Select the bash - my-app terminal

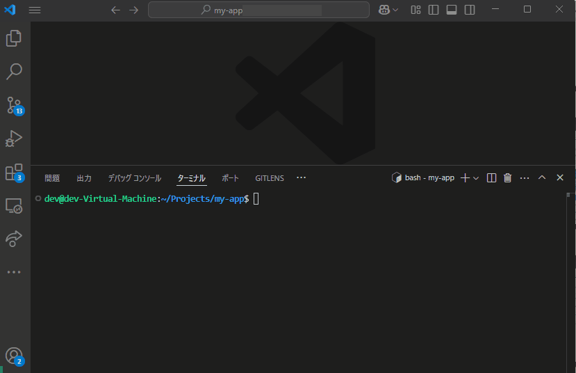pos(423,177)
